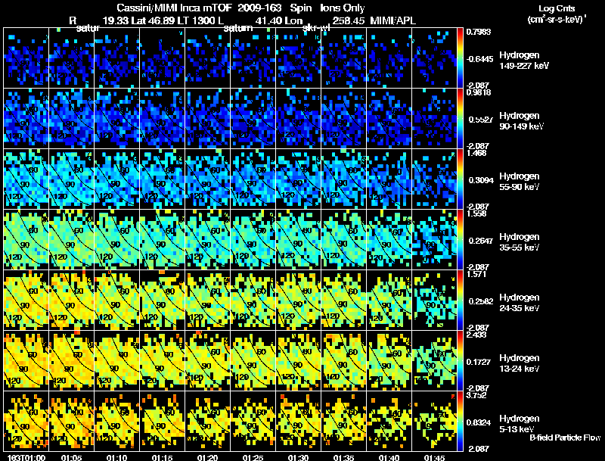This screenshot has width=605, height=461.
Task: Click the 01:20 time label
Action: point(207,458)
